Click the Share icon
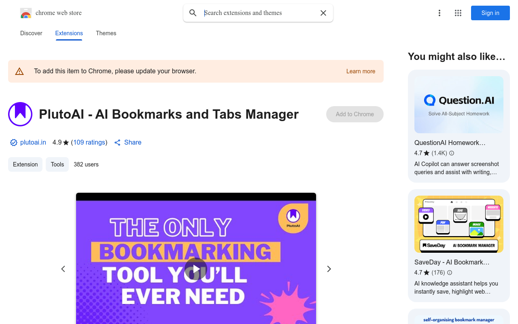Image resolution: width=518 pixels, height=324 pixels. (117, 143)
